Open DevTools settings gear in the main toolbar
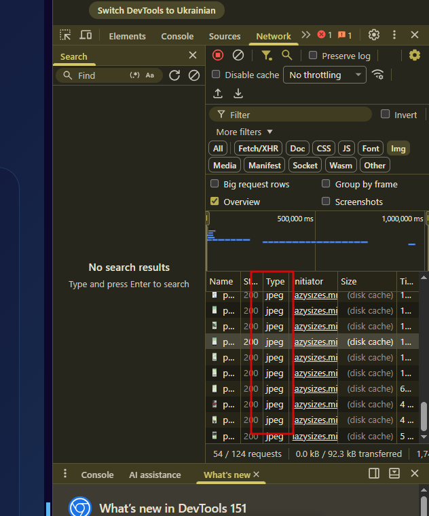The image size is (429, 516). coord(374,35)
